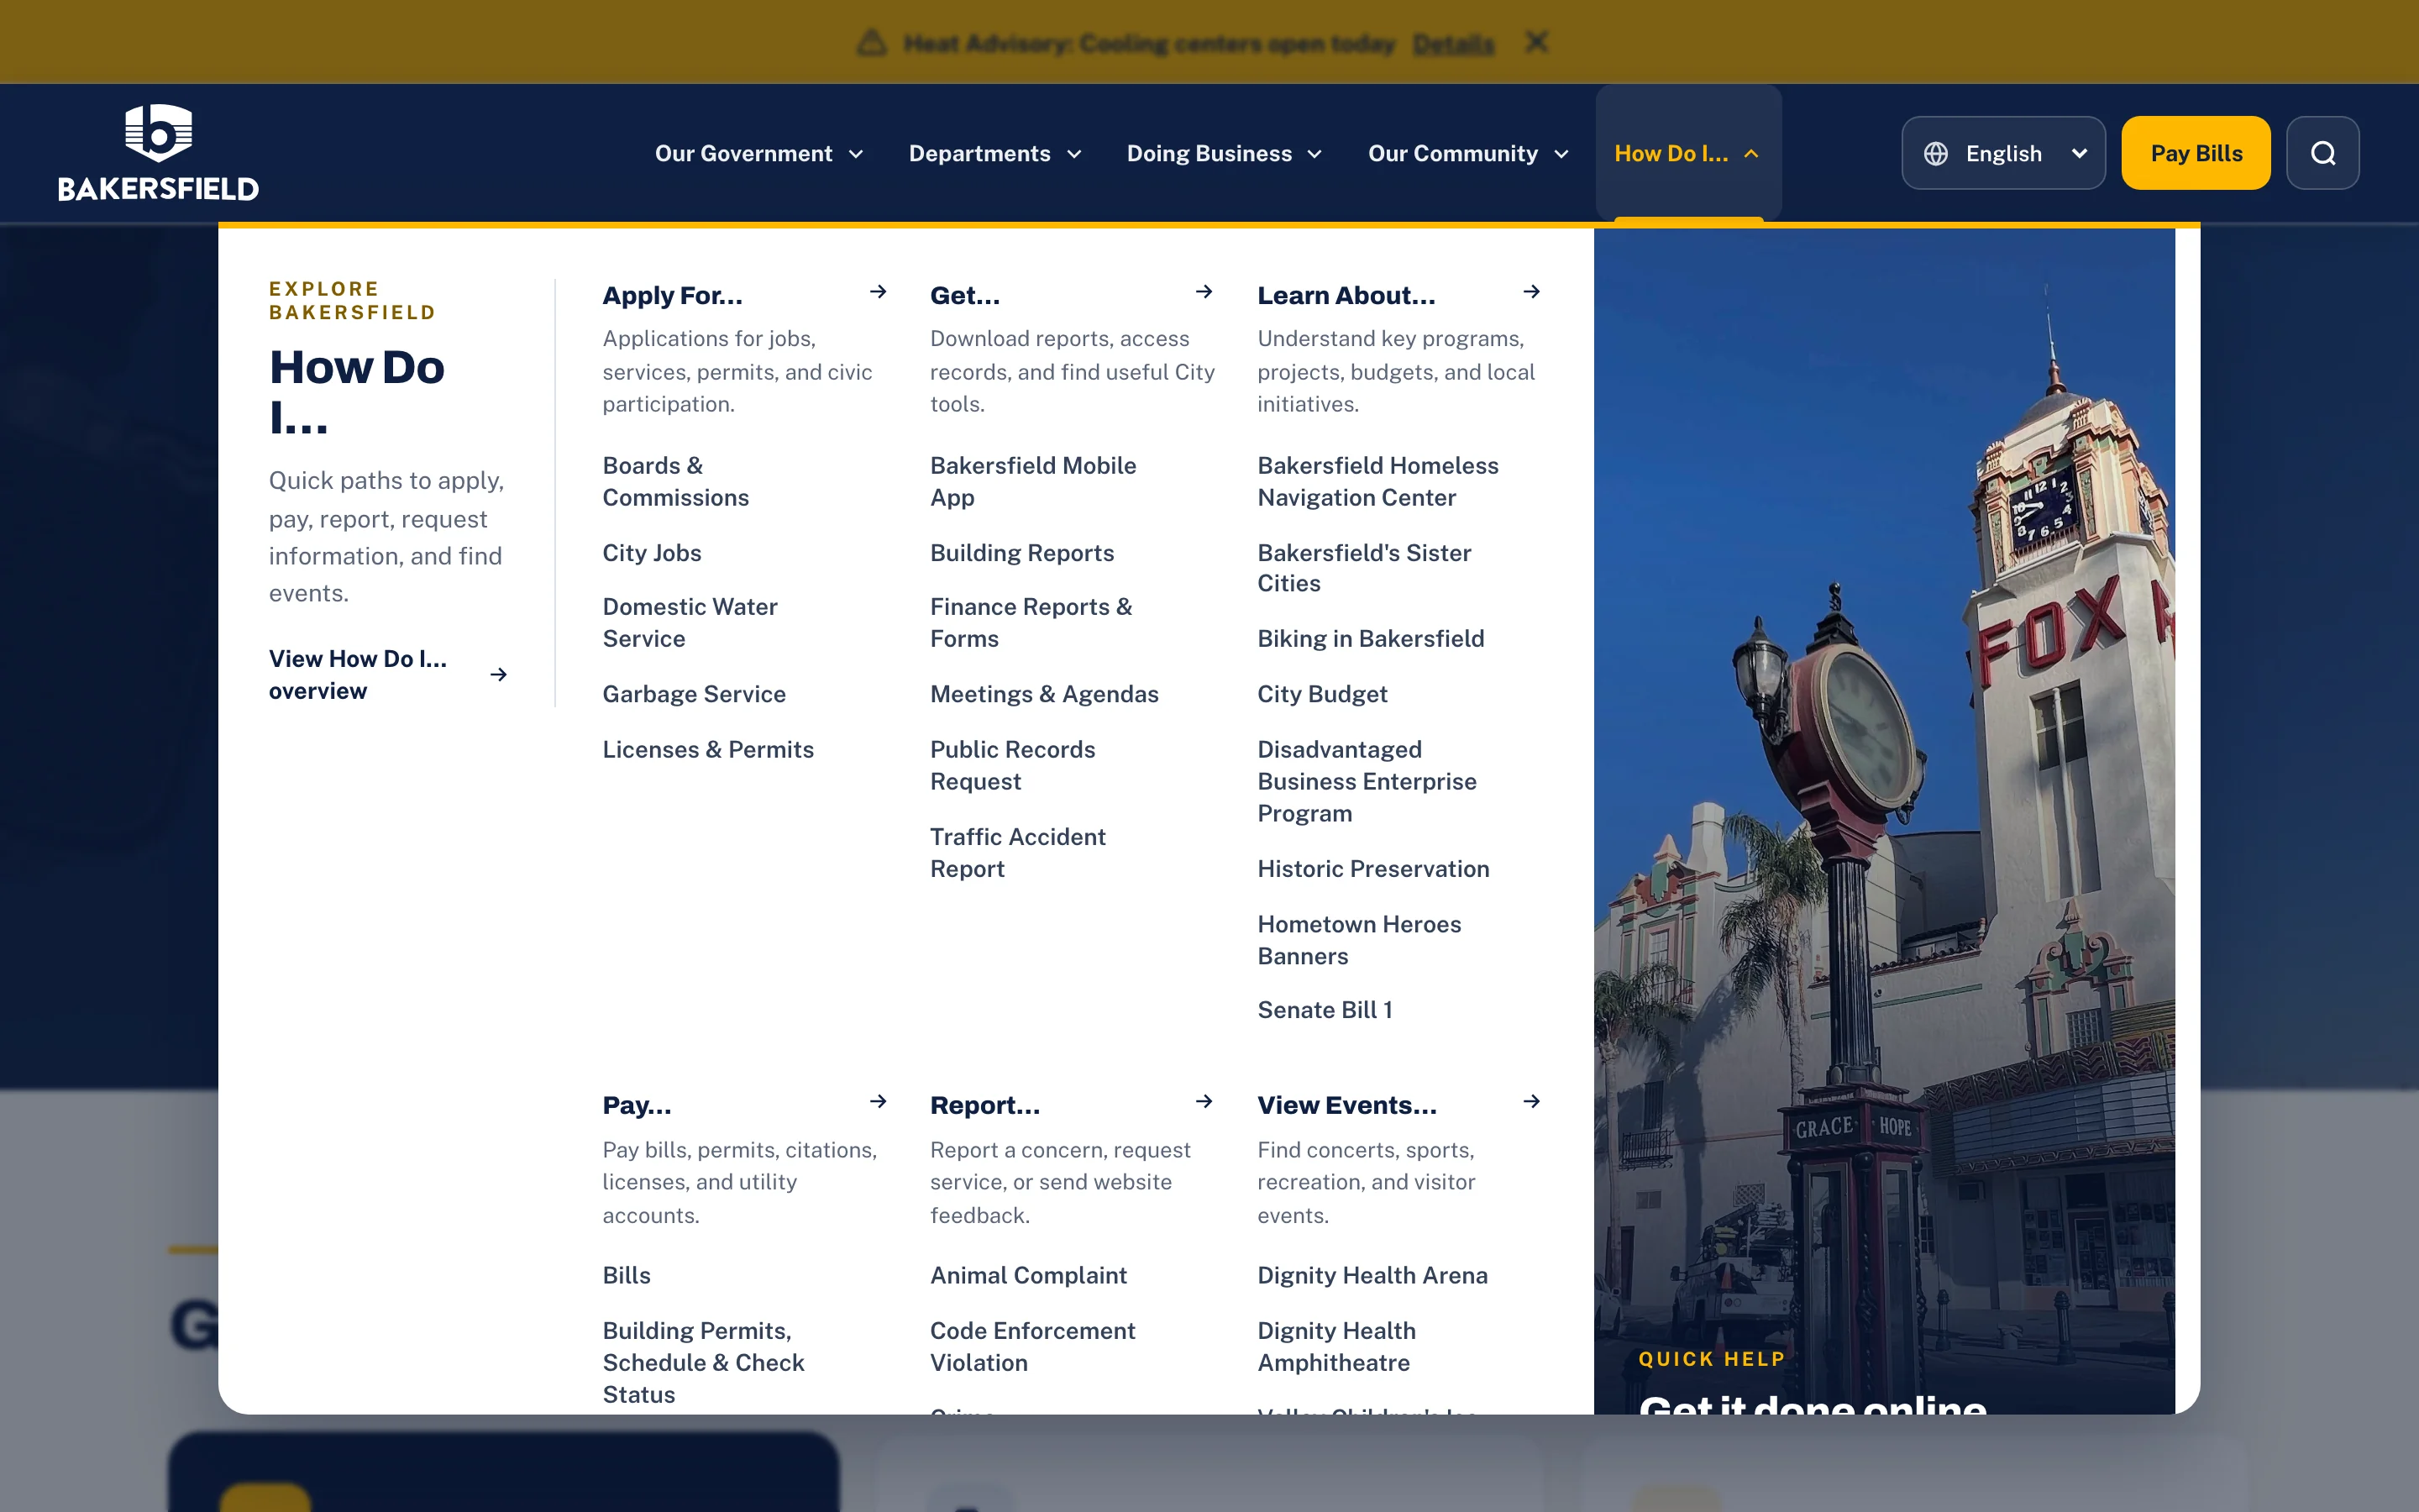Click arrow next to Pay heading
Viewport: 2419px width, 1512px height.
coord(878,1102)
